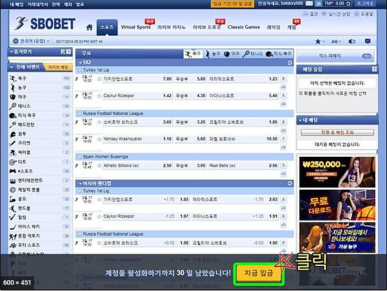Favorite the 가지안텝스포르 1X2 match star
Image resolution: width=387 pixels, height=291 pixels.
coord(99,79)
